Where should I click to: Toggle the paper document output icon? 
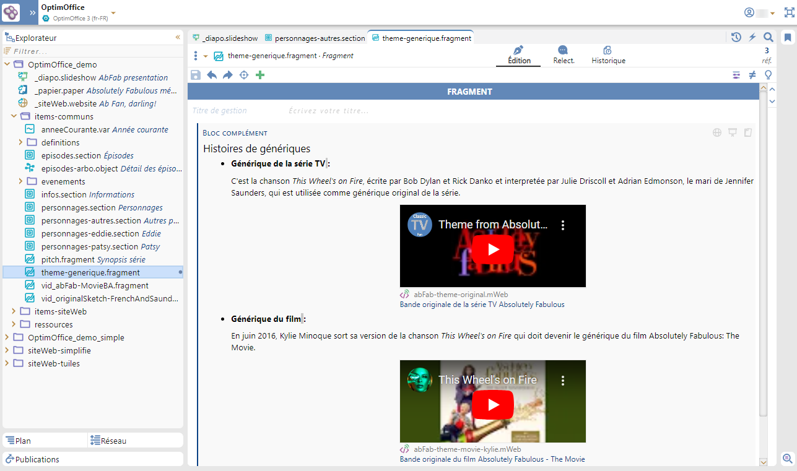748,132
